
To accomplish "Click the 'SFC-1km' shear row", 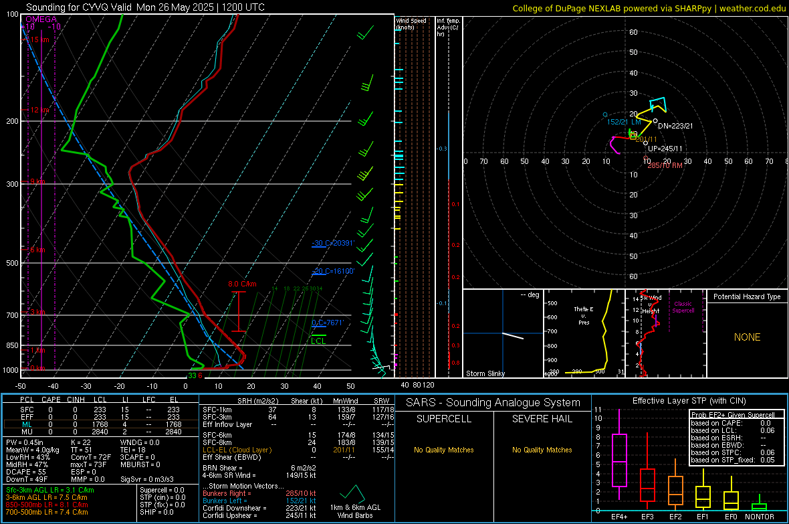I will (x=298, y=410).
